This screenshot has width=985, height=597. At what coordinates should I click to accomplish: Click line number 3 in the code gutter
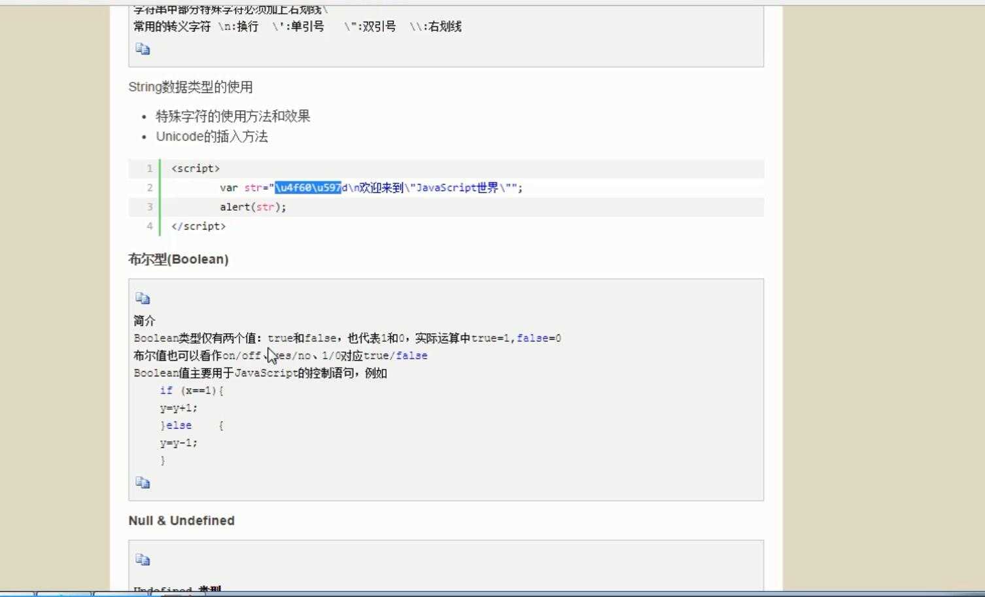[150, 207]
